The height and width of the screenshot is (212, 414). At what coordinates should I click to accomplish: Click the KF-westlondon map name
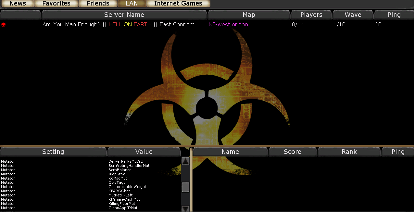(x=228, y=25)
